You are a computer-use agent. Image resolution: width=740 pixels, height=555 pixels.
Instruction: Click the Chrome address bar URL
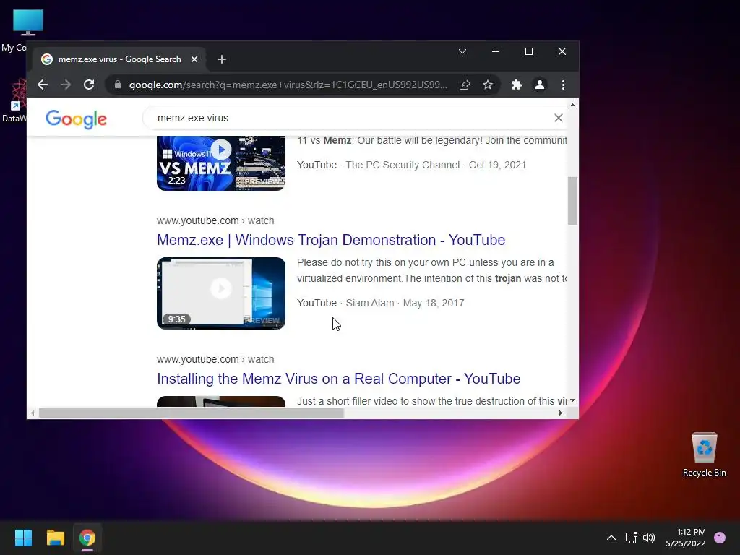coord(288,85)
